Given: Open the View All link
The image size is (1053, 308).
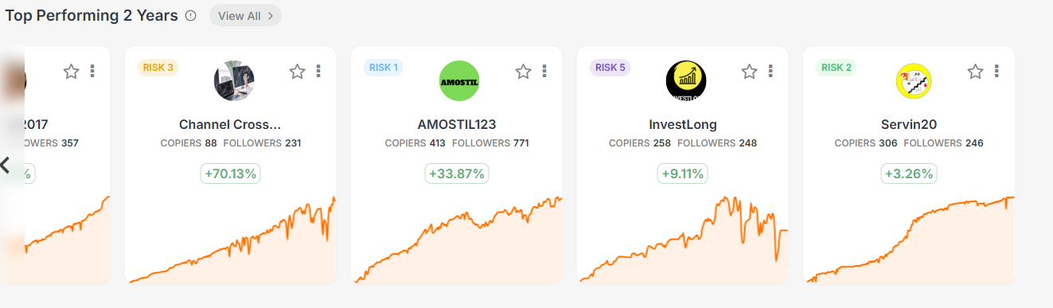Looking at the screenshot, I should pyautogui.click(x=245, y=15).
